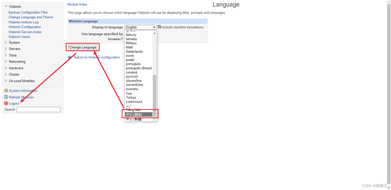Expand the Un-used Modules category
Image resolution: width=391 pixels, height=190 pixels.
point(6,81)
